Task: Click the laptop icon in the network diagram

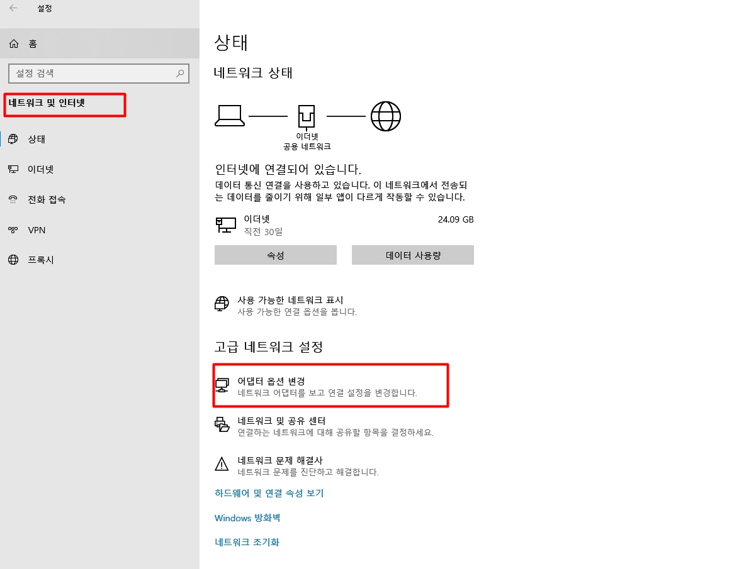Action: pos(230,116)
